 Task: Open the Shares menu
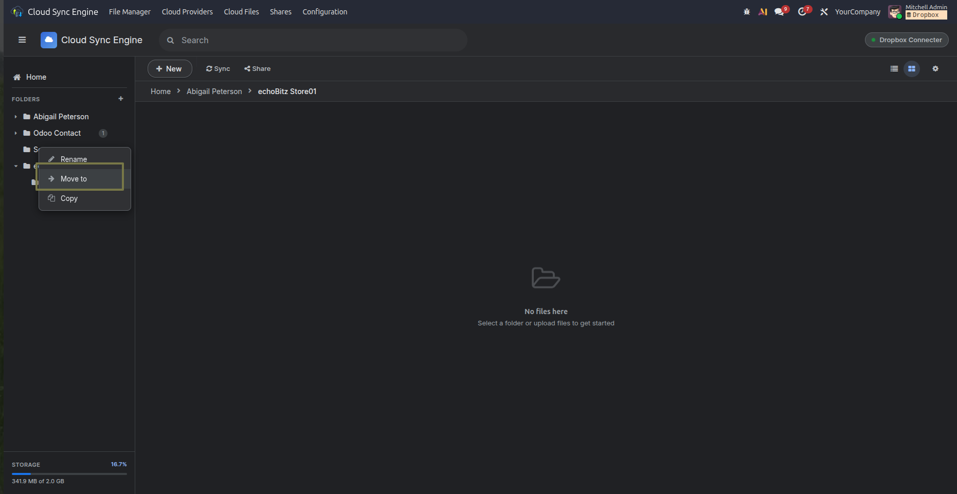pos(281,12)
